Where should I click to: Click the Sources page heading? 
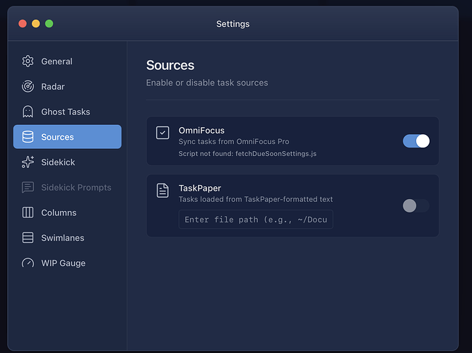click(170, 66)
